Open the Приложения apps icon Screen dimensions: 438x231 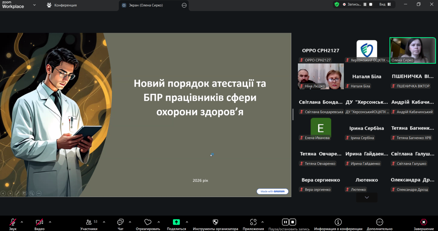tap(253, 222)
